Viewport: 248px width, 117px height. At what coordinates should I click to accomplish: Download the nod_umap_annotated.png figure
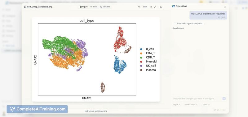pos(161,7)
